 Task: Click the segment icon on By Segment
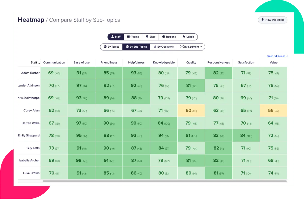(181, 47)
